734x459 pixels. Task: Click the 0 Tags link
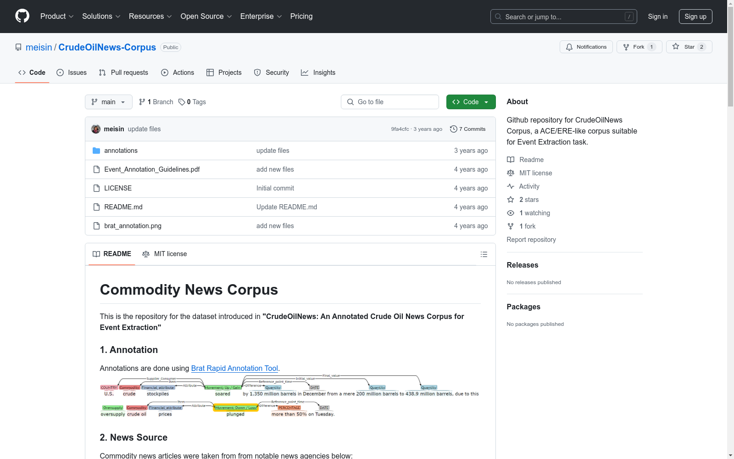tap(192, 102)
